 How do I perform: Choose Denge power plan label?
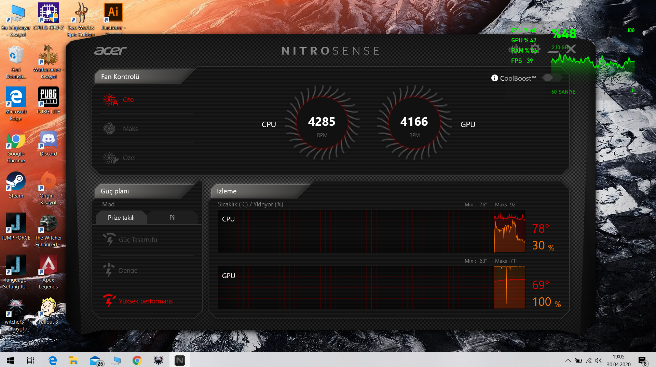tap(128, 271)
